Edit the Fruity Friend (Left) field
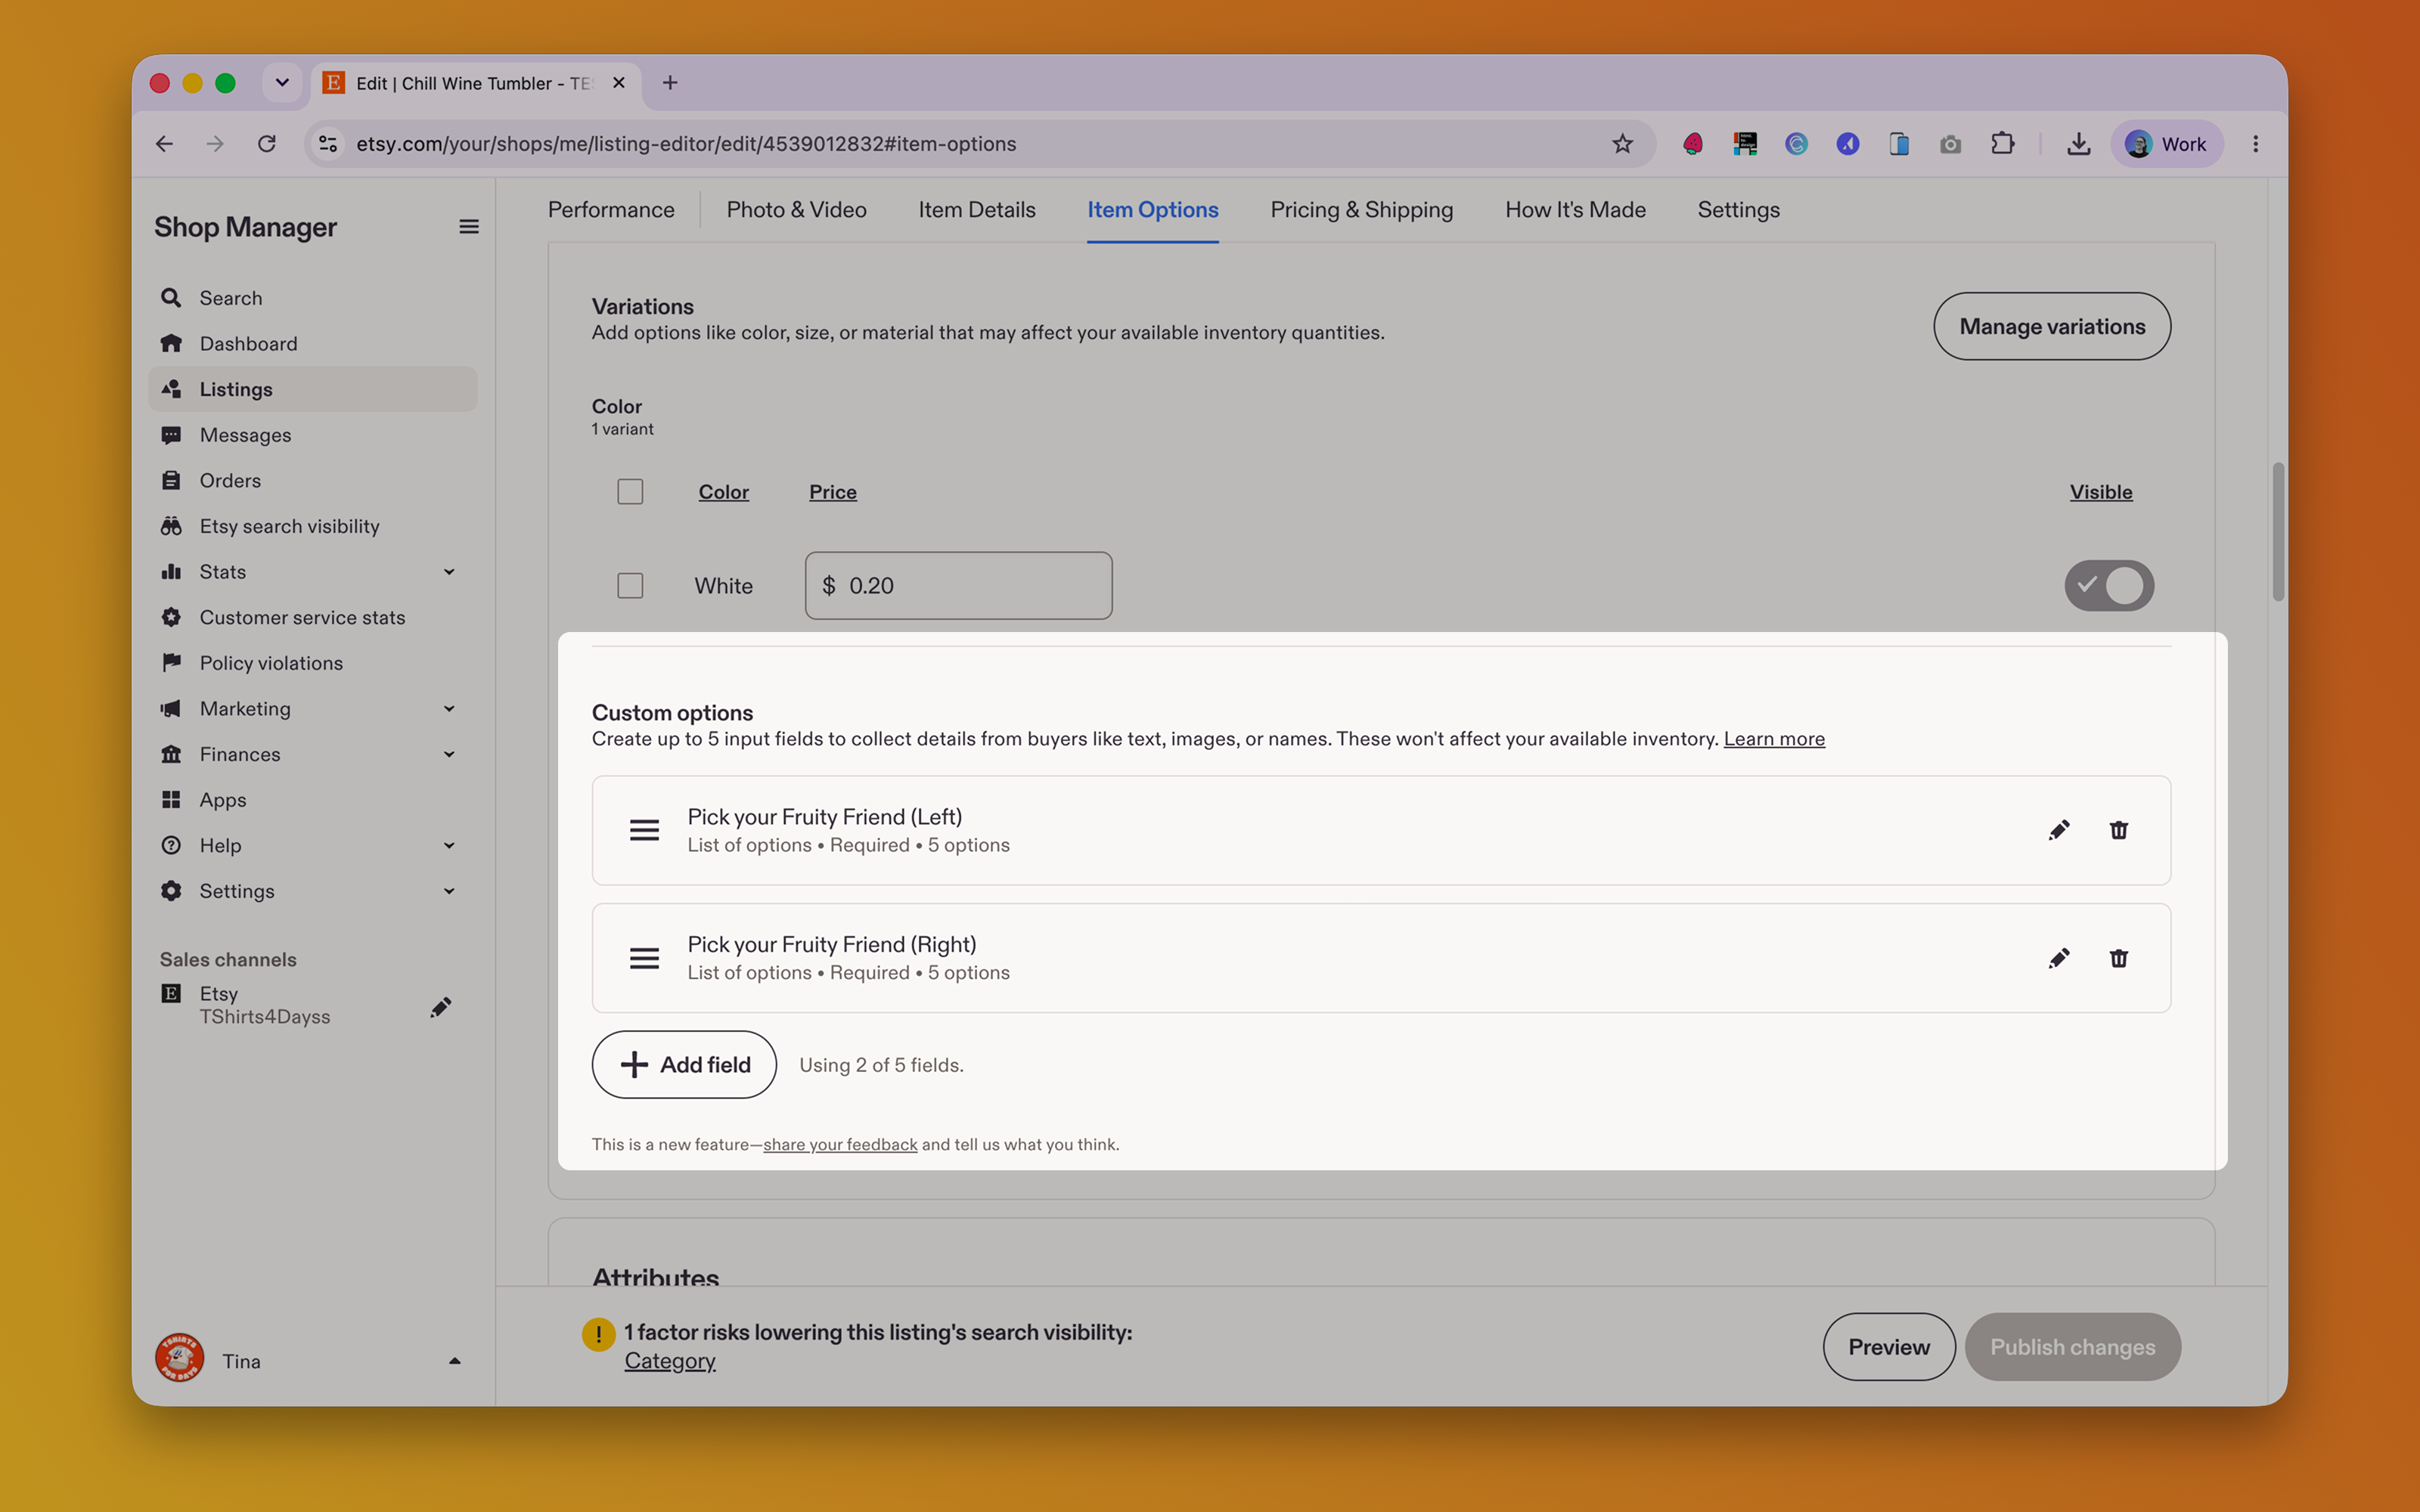 tap(2058, 830)
